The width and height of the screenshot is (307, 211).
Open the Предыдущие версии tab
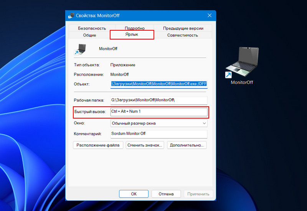[x=183, y=28]
